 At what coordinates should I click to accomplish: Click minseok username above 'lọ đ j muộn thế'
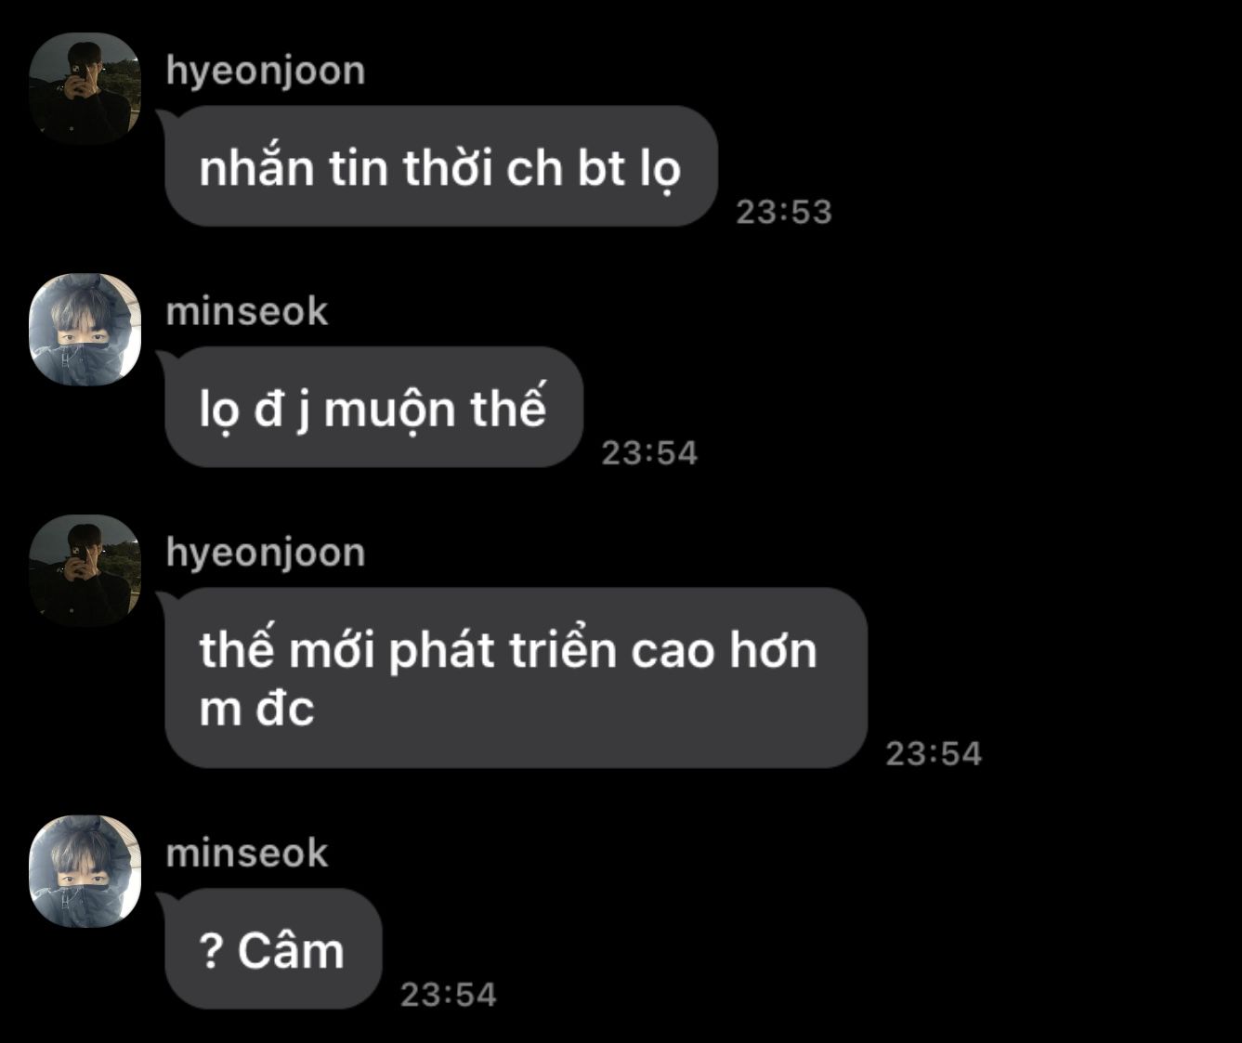coord(247,311)
